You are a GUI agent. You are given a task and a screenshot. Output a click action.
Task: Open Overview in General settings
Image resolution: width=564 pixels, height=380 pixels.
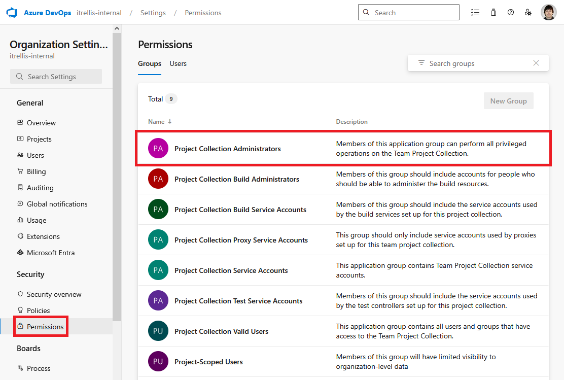42,123
